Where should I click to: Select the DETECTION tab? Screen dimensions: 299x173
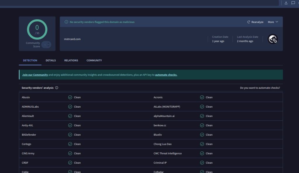(x=30, y=60)
